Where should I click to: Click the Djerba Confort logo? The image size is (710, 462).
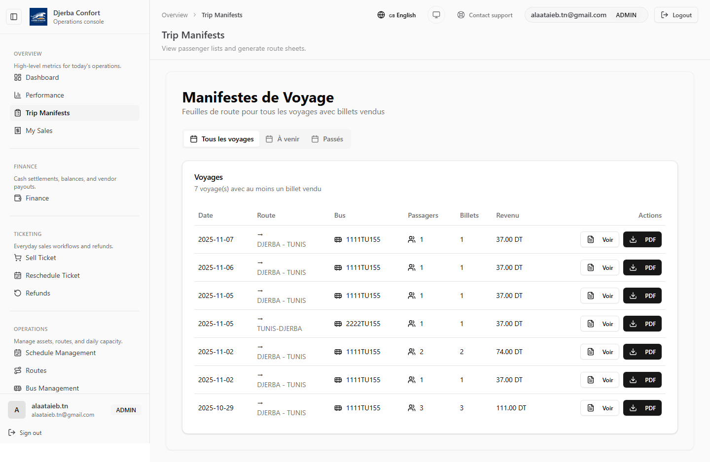pos(38,17)
